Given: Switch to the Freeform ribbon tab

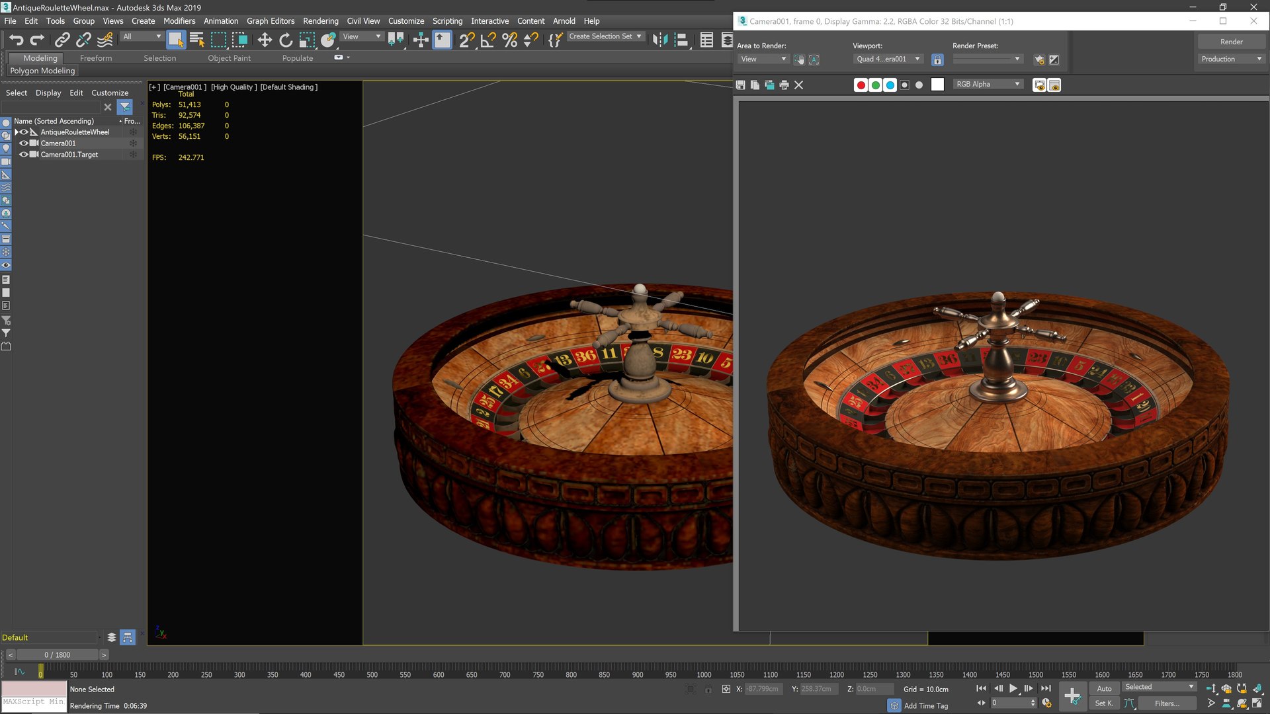Looking at the screenshot, I should [x=96, y=58].
